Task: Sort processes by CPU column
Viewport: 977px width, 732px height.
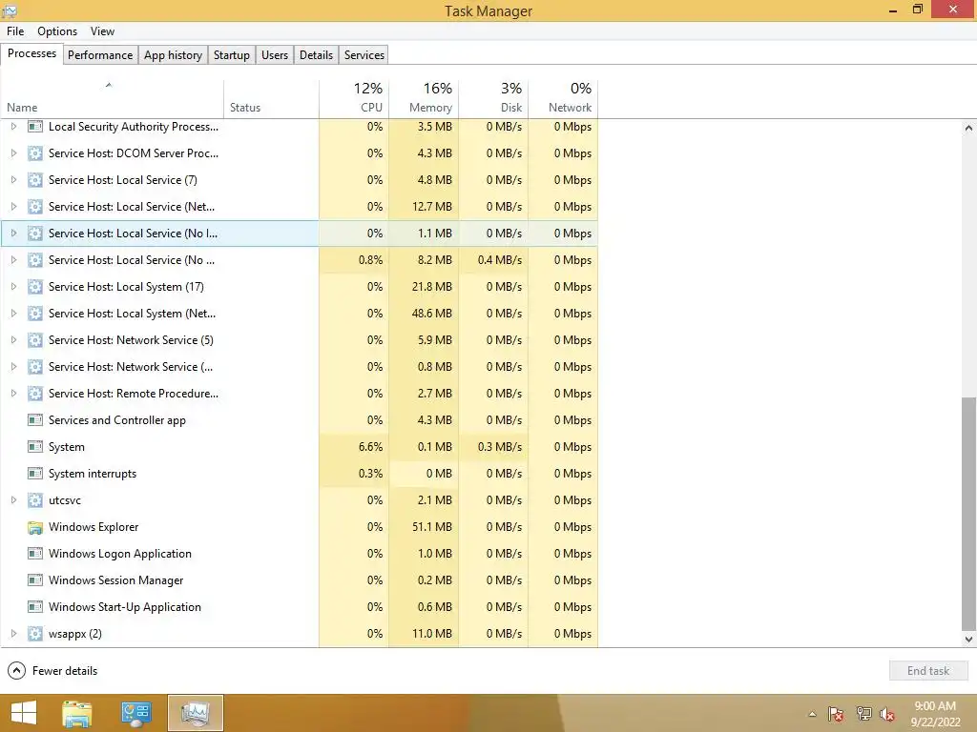Action: [x=354, y=99]
